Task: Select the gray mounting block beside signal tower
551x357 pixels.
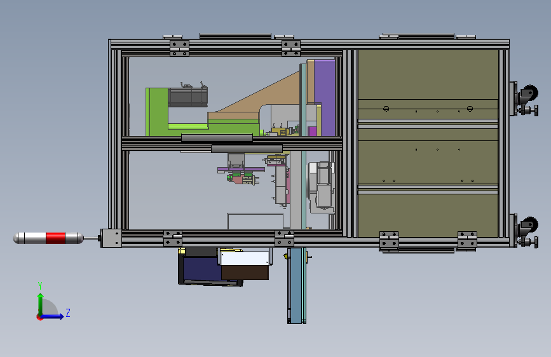Action: (111, 238)
